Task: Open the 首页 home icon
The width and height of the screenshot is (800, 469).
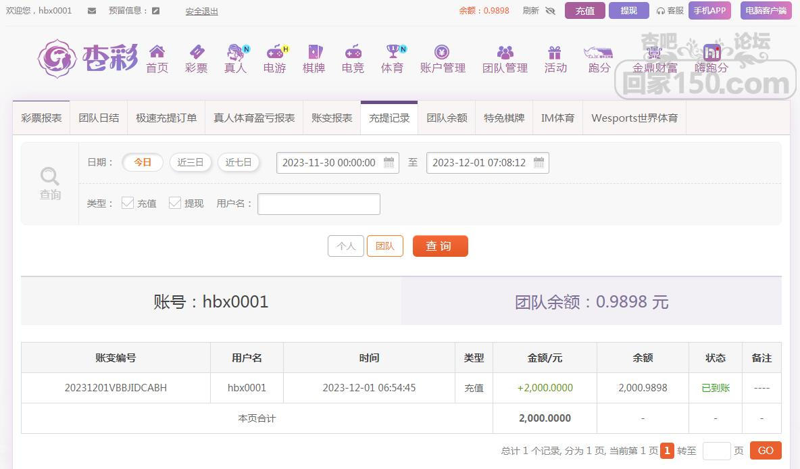Action: (157, 53)
